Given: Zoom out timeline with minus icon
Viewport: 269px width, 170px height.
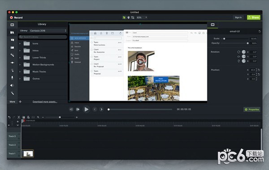Looking at the screenshot, I should tap(43, 117).
